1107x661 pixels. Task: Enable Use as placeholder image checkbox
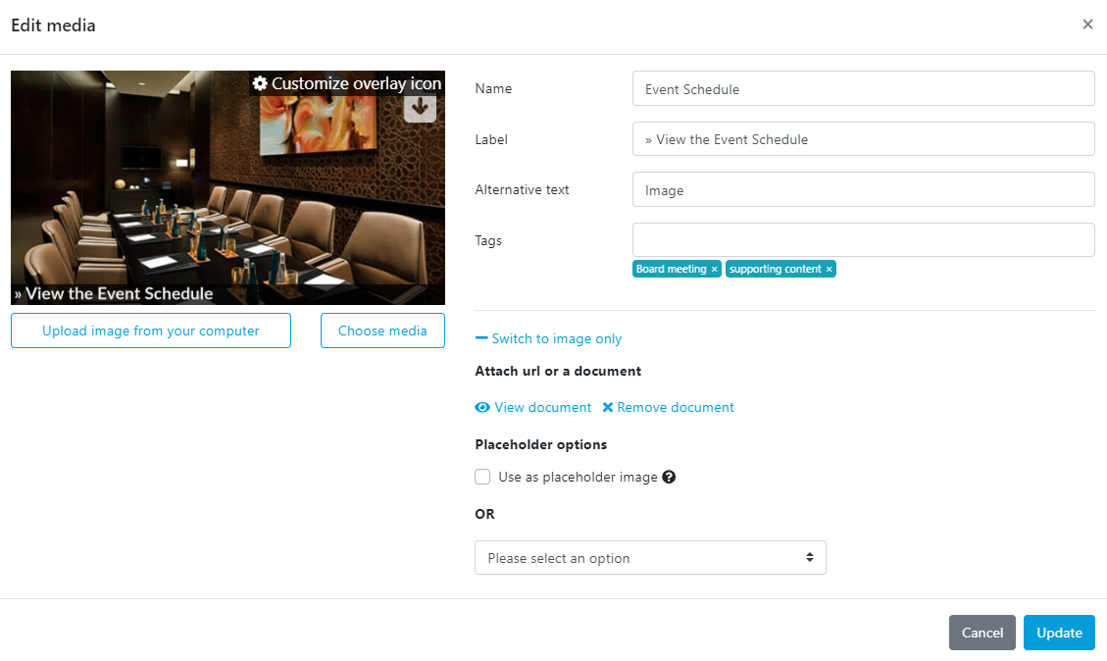pos(482,477)
